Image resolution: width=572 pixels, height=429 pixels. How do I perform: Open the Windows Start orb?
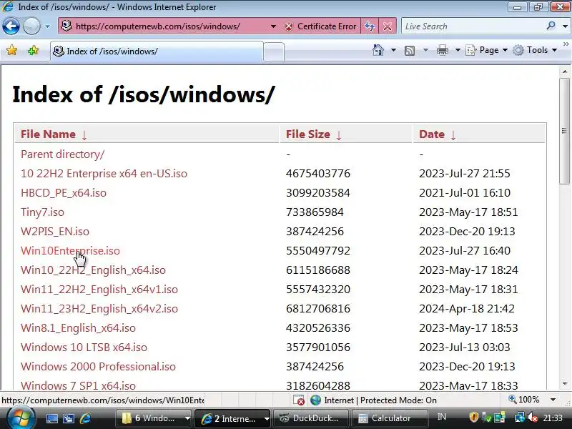pos(21,418)
